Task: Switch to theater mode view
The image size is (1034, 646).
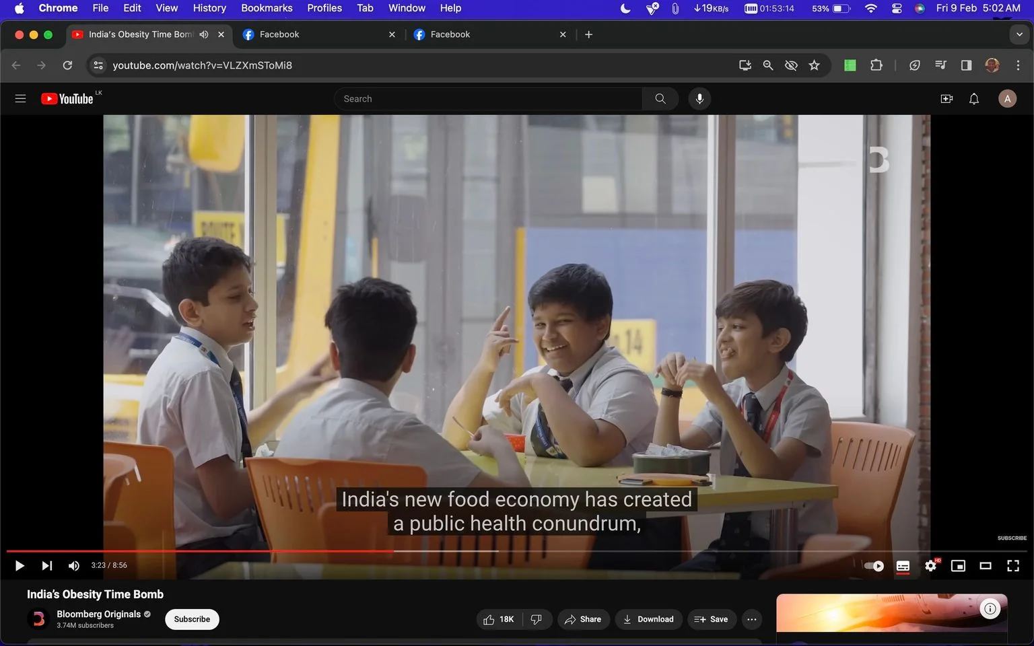Action: coord(986,566)
